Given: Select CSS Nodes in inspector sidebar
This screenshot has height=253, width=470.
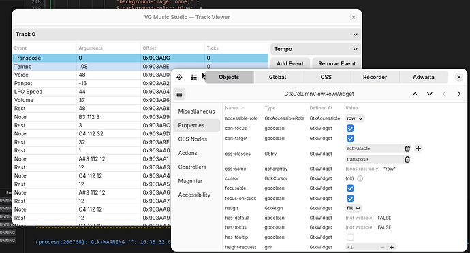Looking at the screenshot, I should (x=197, y=139).
